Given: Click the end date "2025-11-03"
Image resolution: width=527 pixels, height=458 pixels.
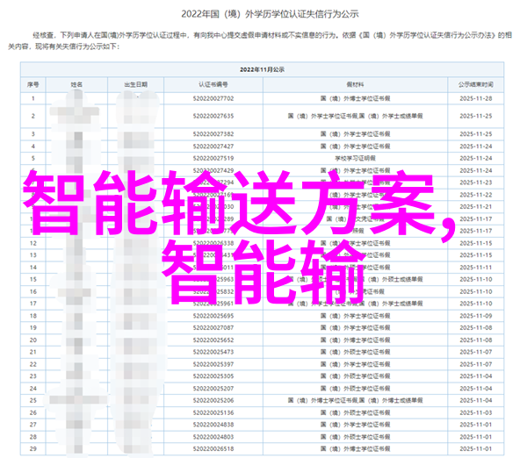Looking at the screenshot, I should pos(476,412).
